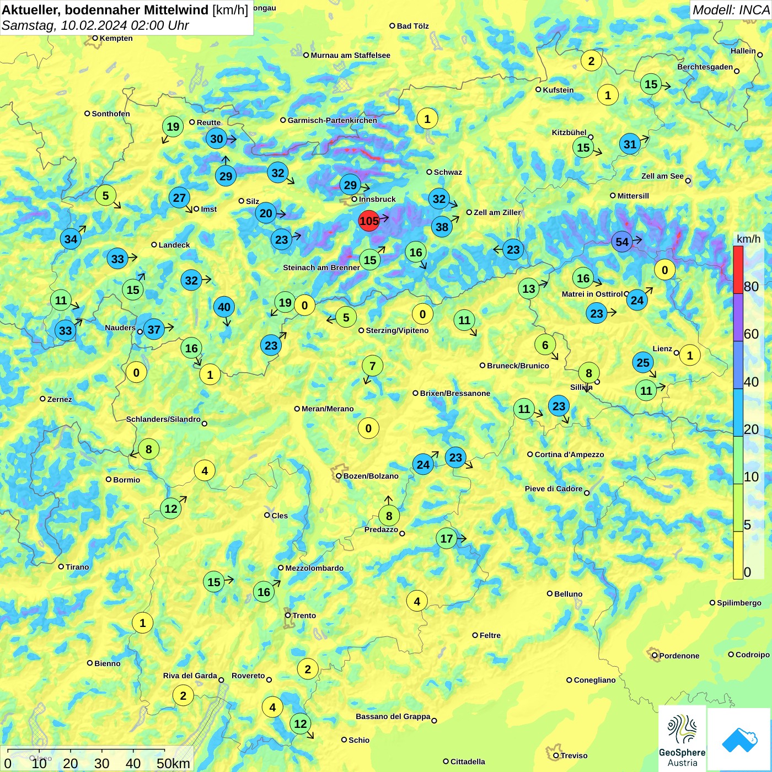
Task: Click the 31 km/h marker east of Kitzbühel
Action: 630,144
